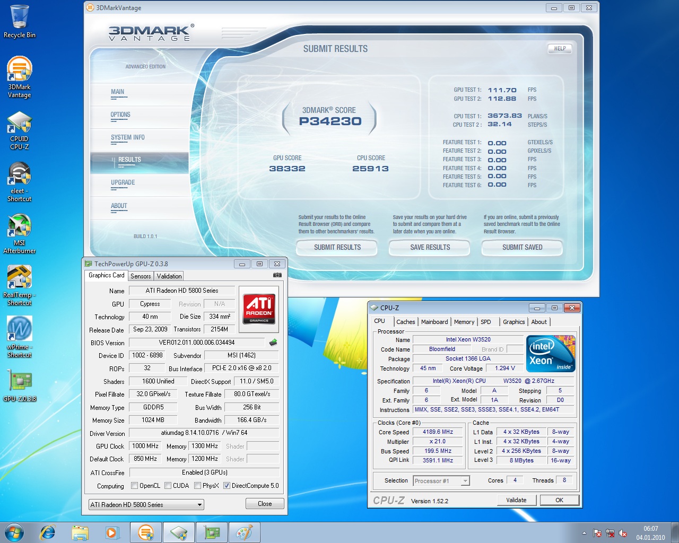Open the wPrime shortcut icon
The width and height of the screenshot is (679, 543).
pyautogui.click(x=20, y=338)
